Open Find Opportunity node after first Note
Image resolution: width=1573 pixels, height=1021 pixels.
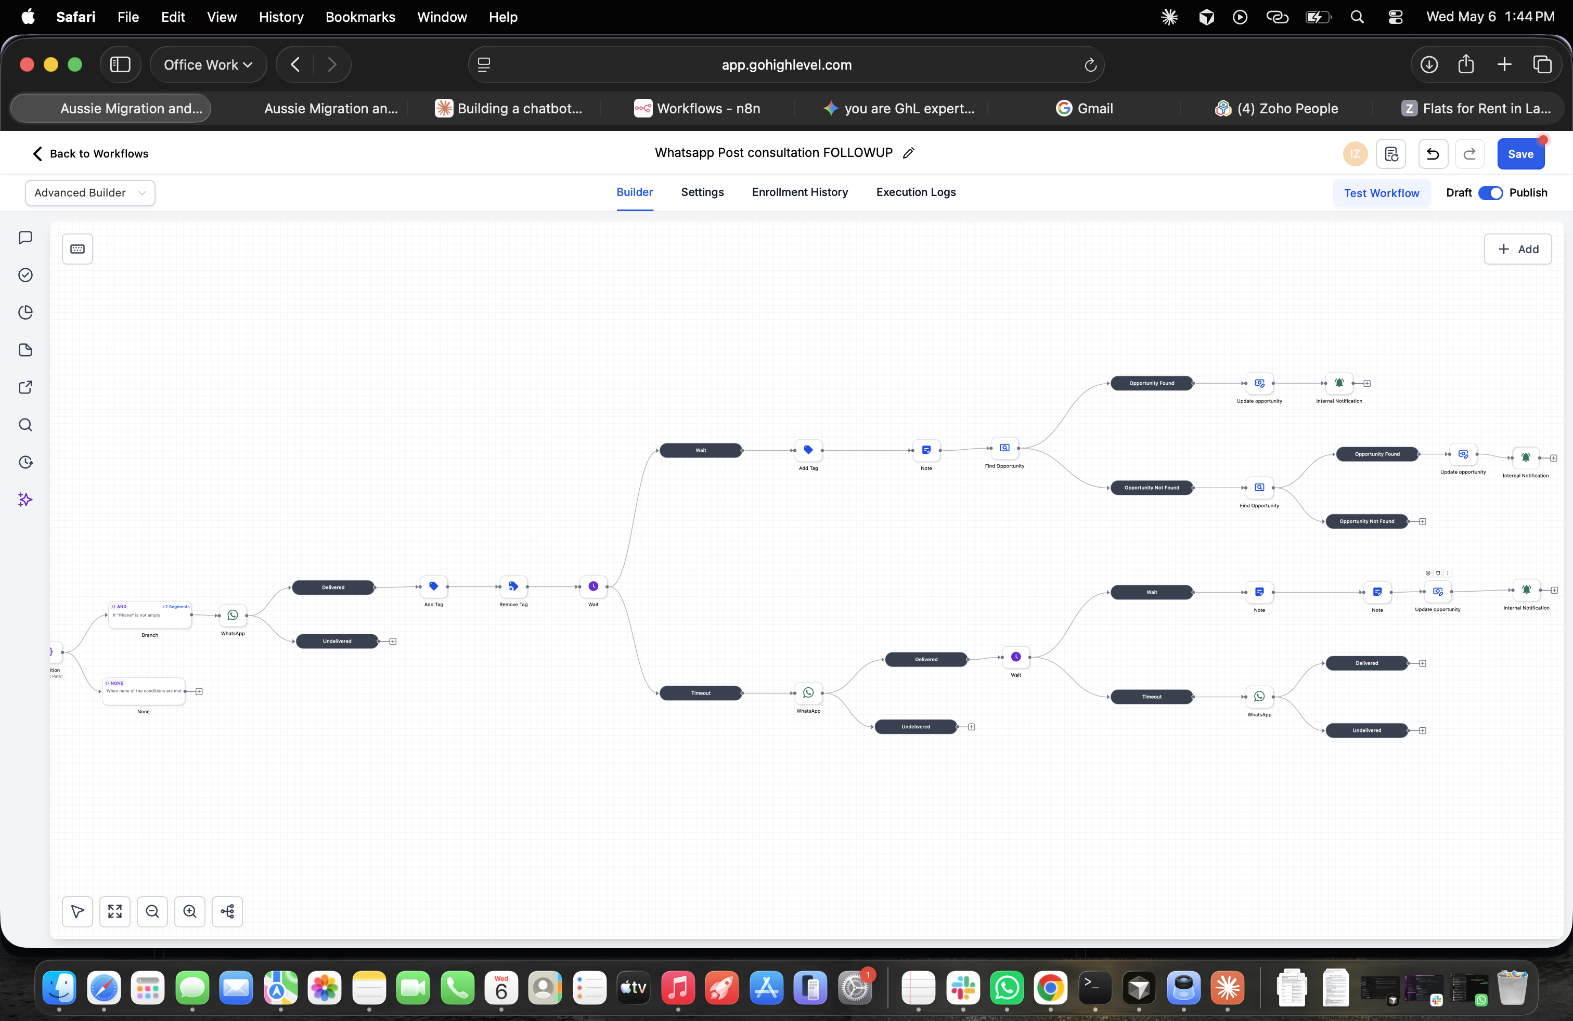pos(1004,448)
